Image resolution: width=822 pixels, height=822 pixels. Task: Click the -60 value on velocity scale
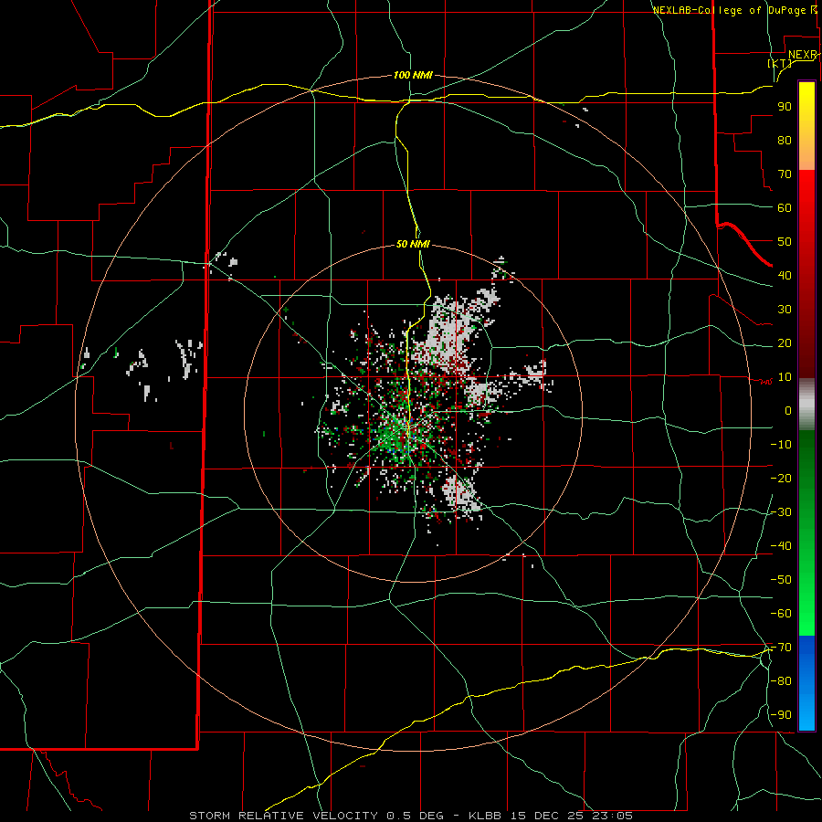pyautogui.click(x=781, y=614)
